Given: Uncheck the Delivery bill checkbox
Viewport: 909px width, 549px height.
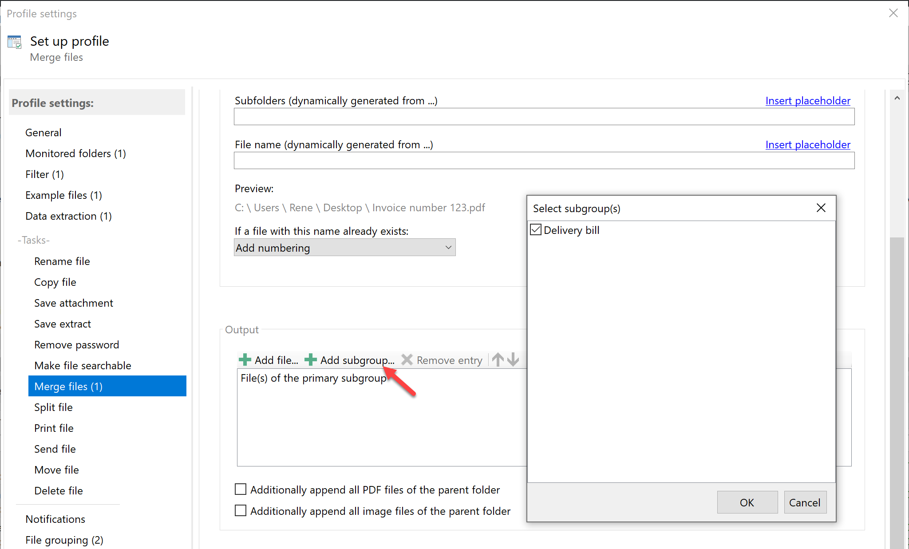Looking at the screenshot, I should tap(536, 230).
